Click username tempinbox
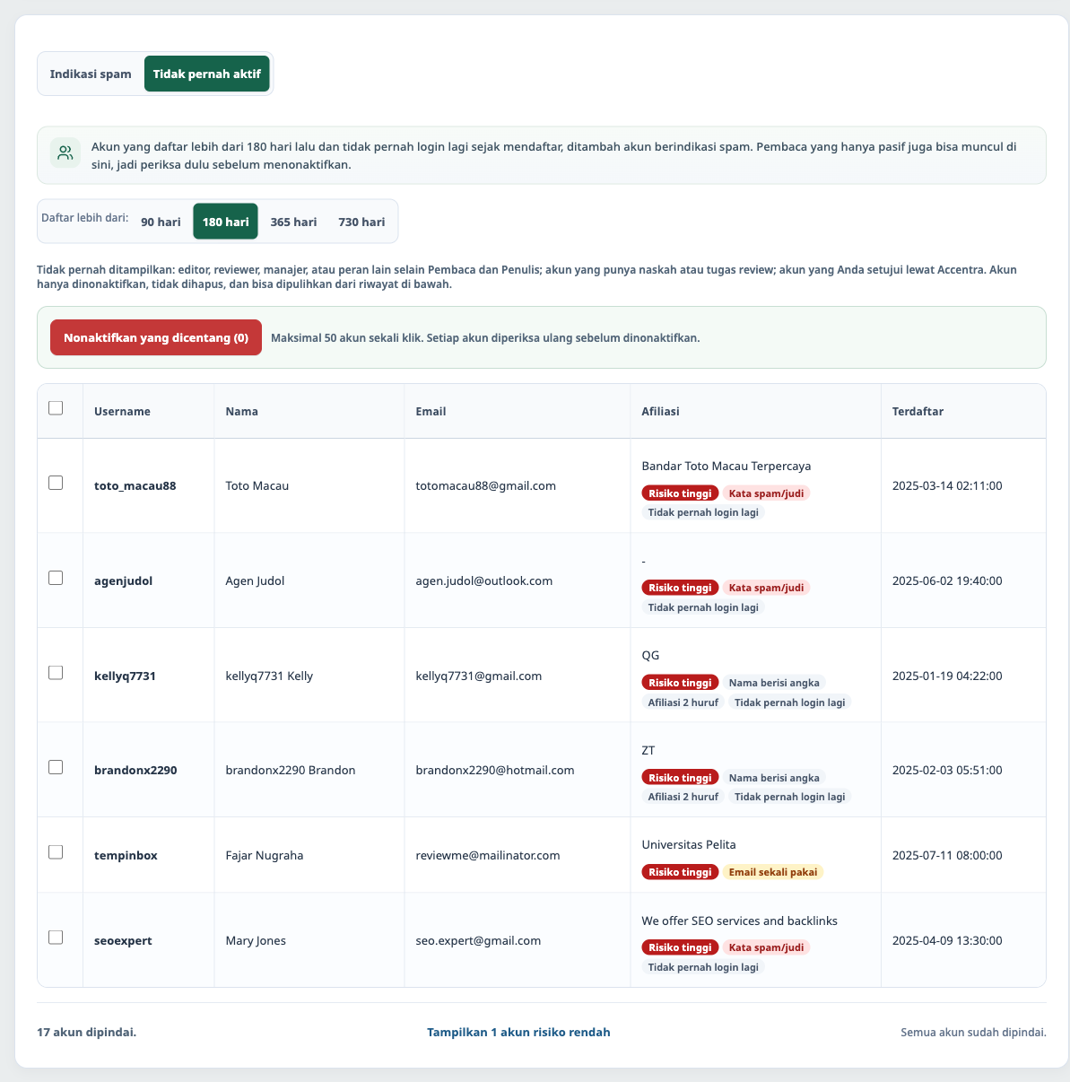The width and height of the screenshot is (1070, 1082). (126, 855)
